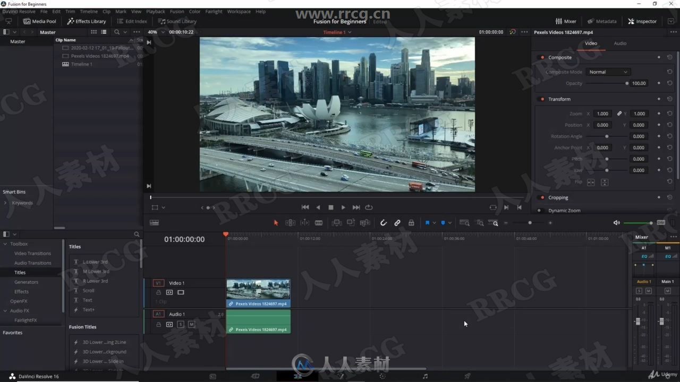Open the Sound Library panel
This screenshot has width=680, height=382.
point(177,21)
